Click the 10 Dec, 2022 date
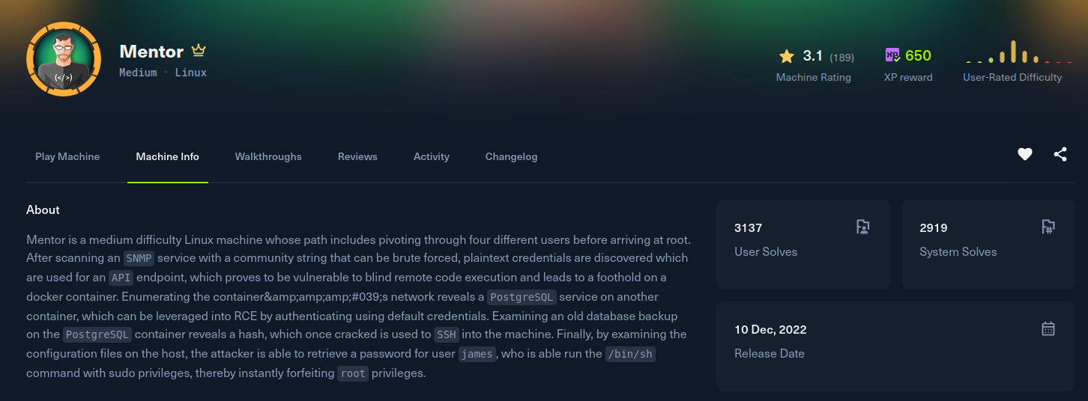Screen dimensions: 1088x401 [x=770, y=330]
